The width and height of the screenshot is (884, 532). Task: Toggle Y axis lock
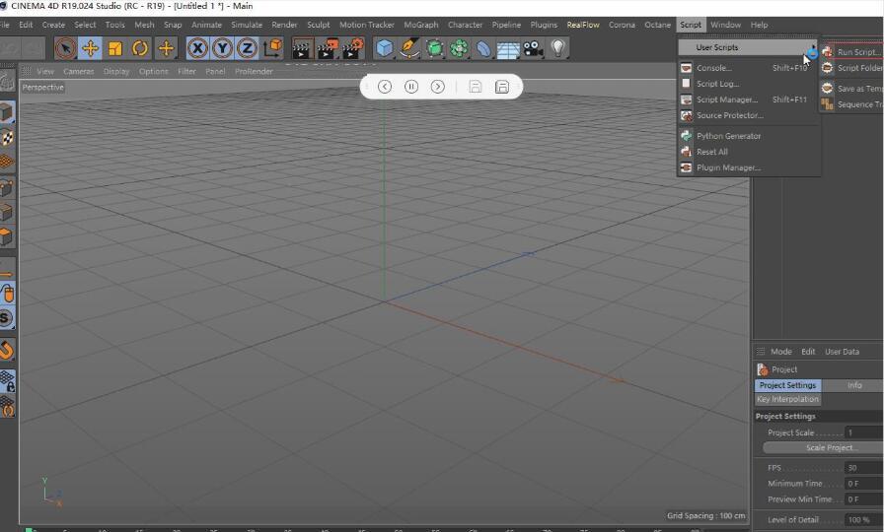coord(222,48)
